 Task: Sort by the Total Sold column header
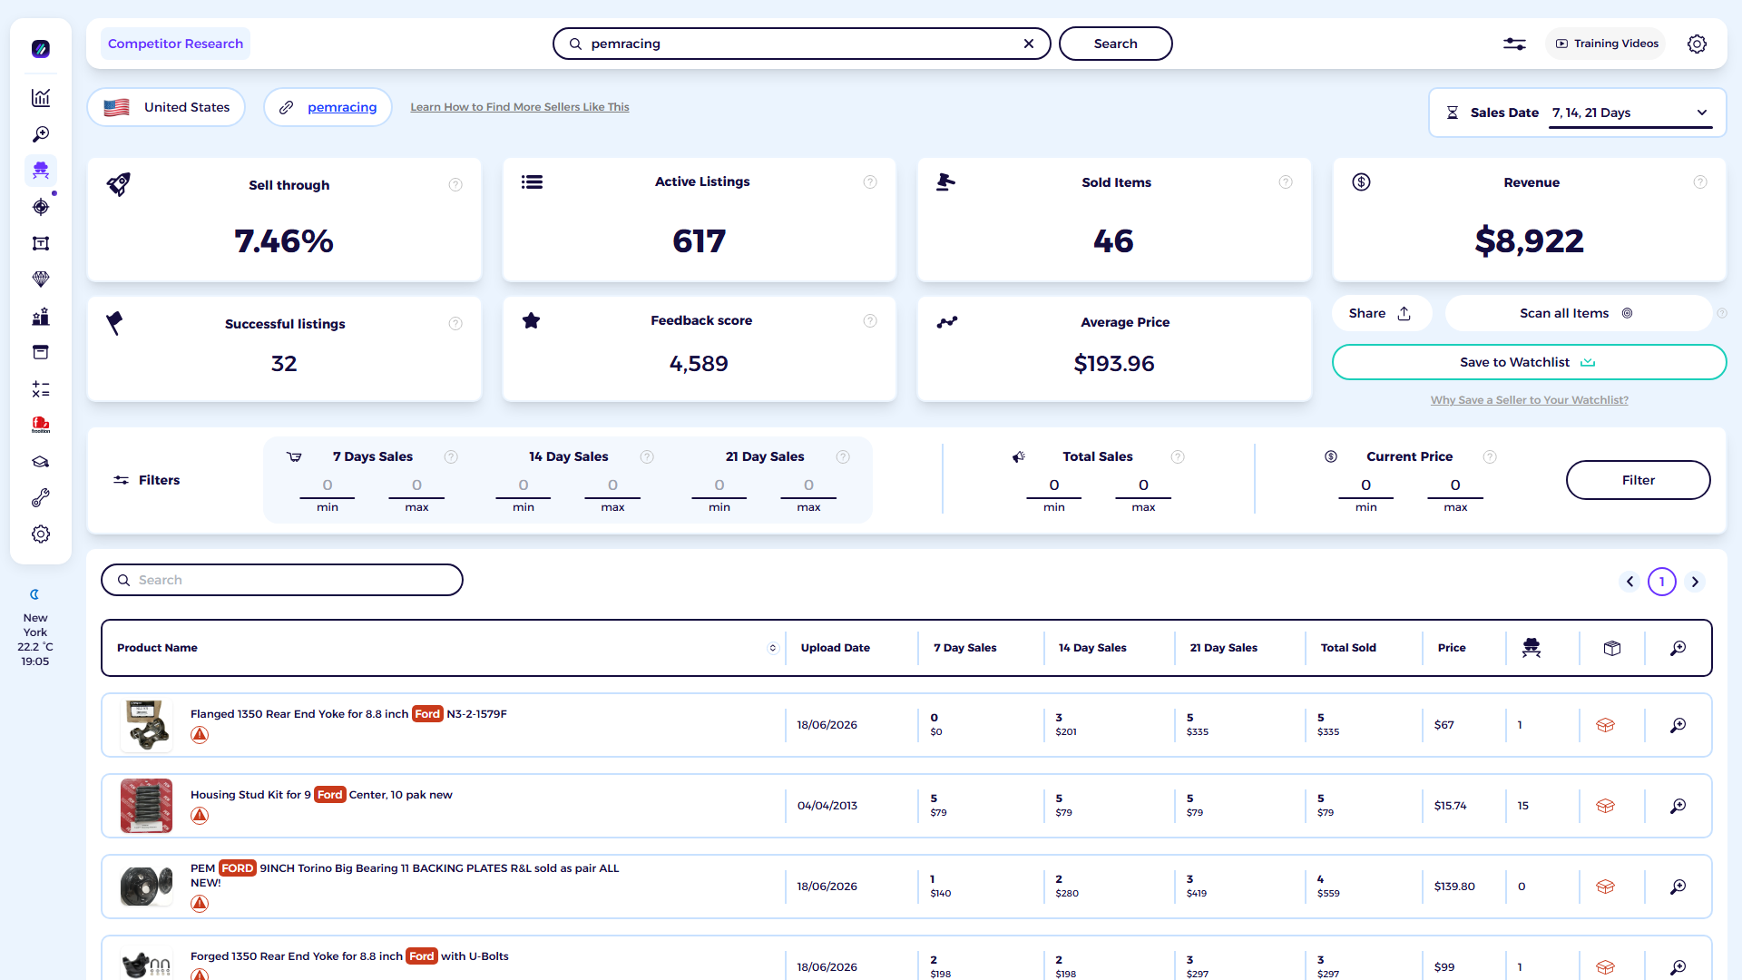pyautogui.click(x=1348, y=648)
